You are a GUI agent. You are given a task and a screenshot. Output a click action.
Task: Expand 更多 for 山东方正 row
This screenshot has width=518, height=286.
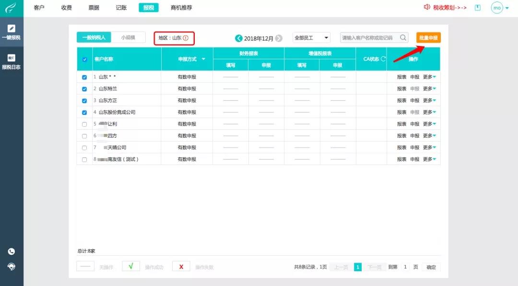[x=429, y=100]
